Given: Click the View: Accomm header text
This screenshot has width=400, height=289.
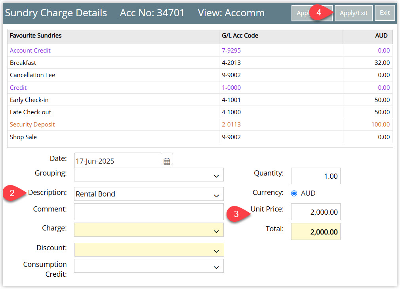Looking at the screenshot, I should coord(231,13).
